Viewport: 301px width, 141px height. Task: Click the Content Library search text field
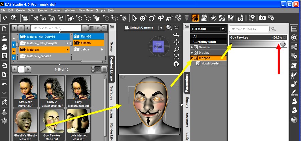(56, 28)
